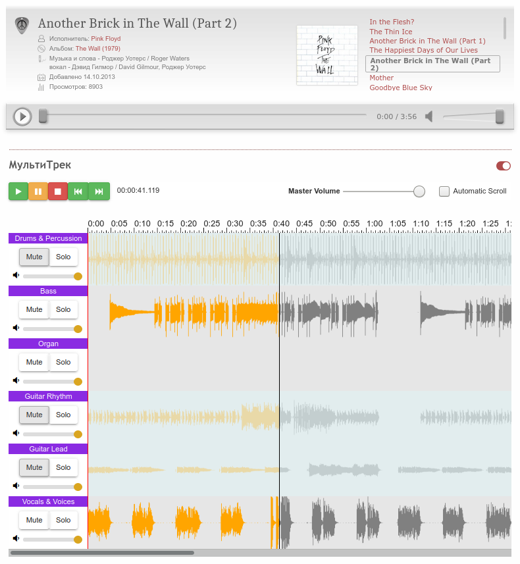Click the Vocals & Voices volume slider
The image size is (520, 564).
53,540
